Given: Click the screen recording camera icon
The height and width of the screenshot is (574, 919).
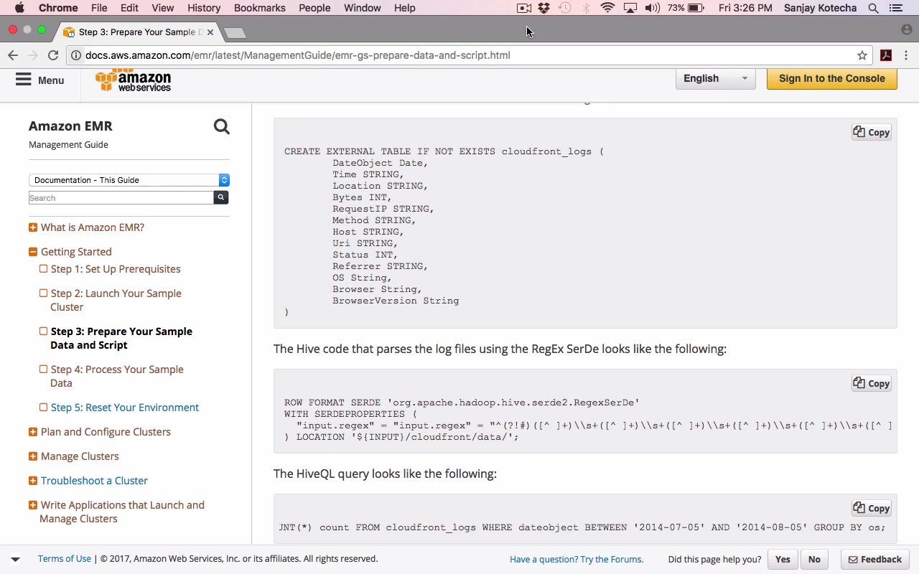Looking at the screenshot, I should pos(524,8).
